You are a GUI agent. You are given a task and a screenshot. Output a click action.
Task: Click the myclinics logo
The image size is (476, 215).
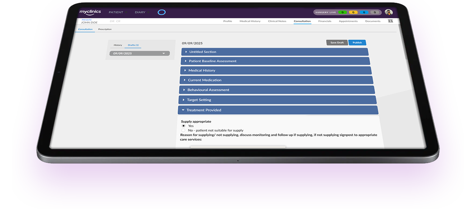click(x=90, y=12)
